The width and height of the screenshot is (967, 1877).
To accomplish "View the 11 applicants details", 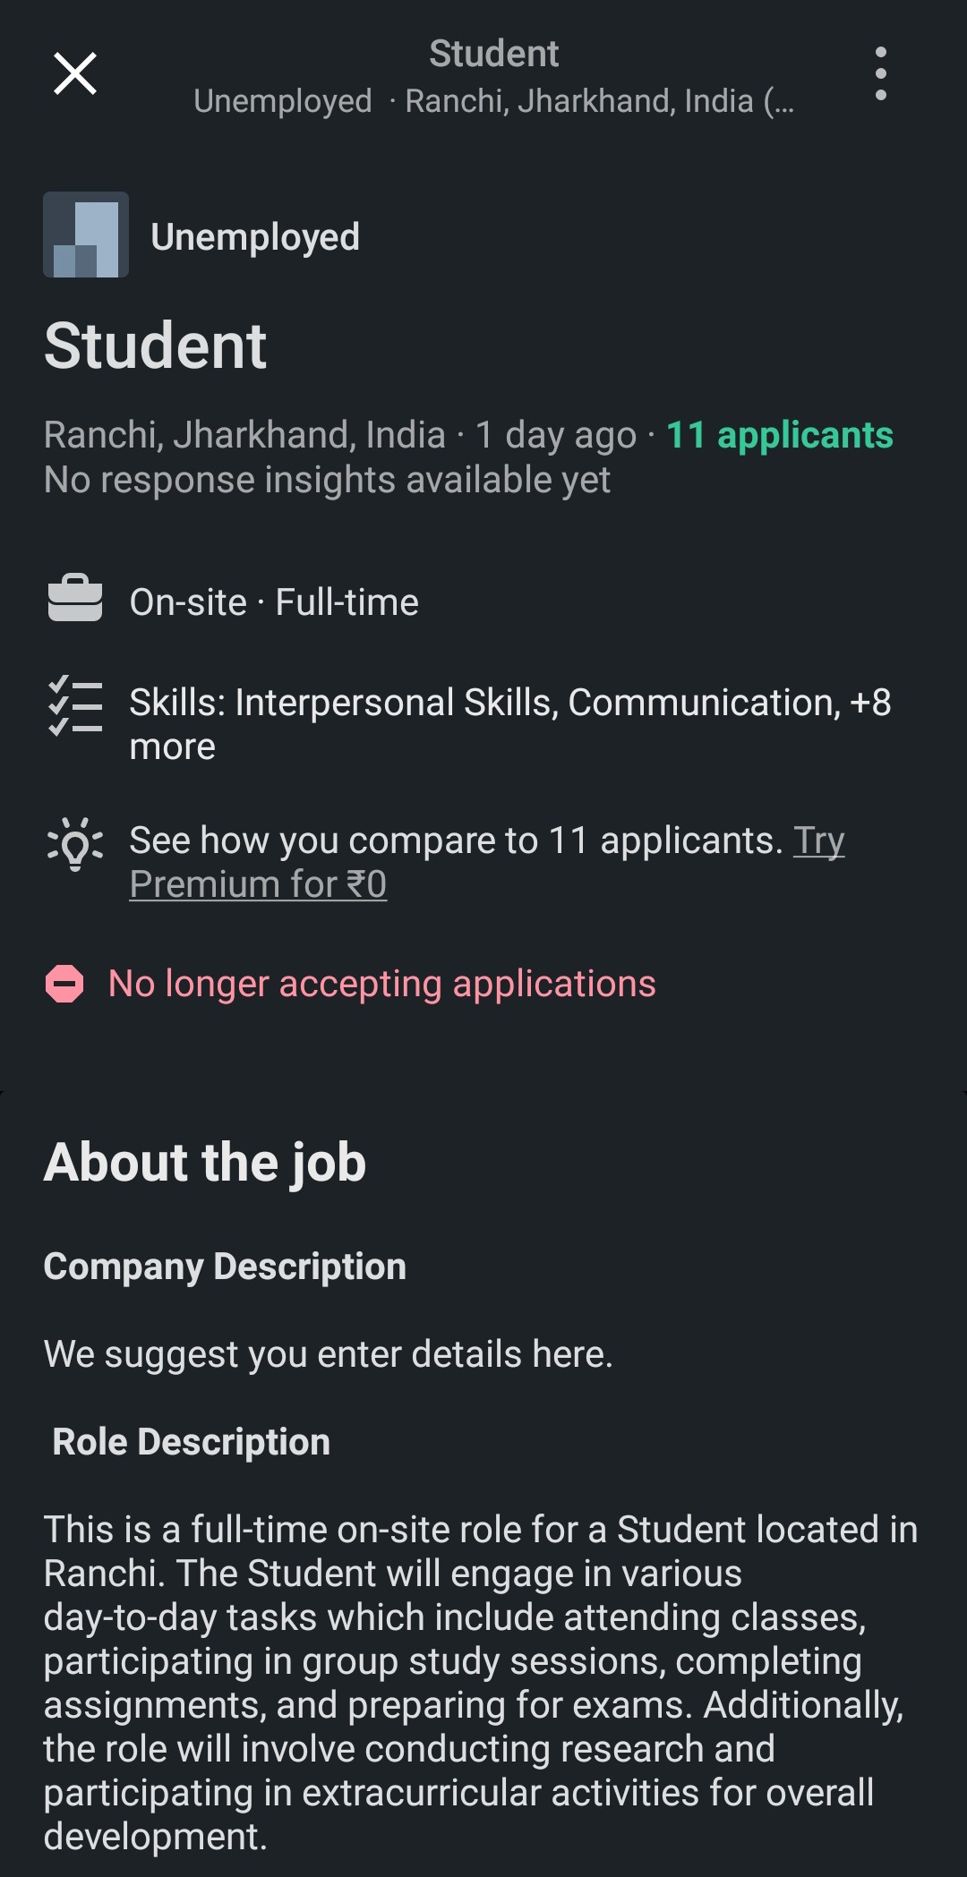I will pos(779,435).
